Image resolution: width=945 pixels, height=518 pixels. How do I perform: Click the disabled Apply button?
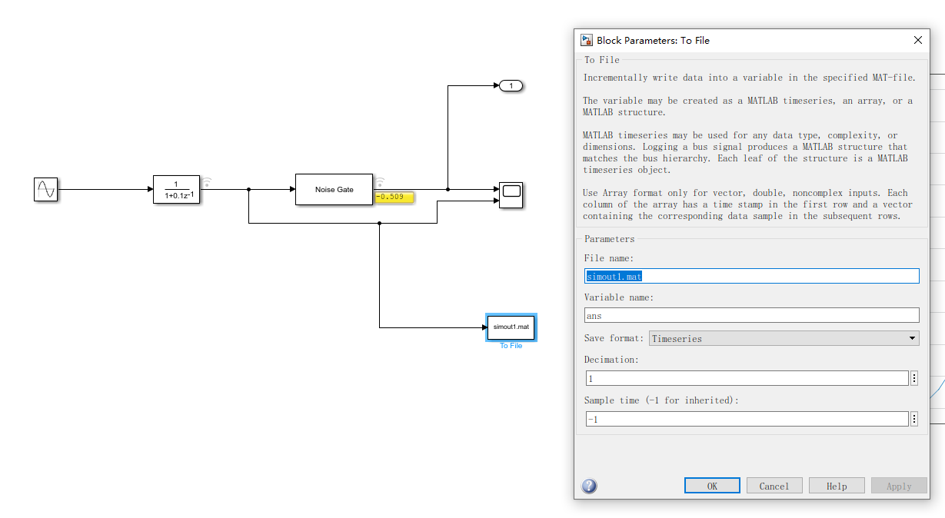pos(899,485)
